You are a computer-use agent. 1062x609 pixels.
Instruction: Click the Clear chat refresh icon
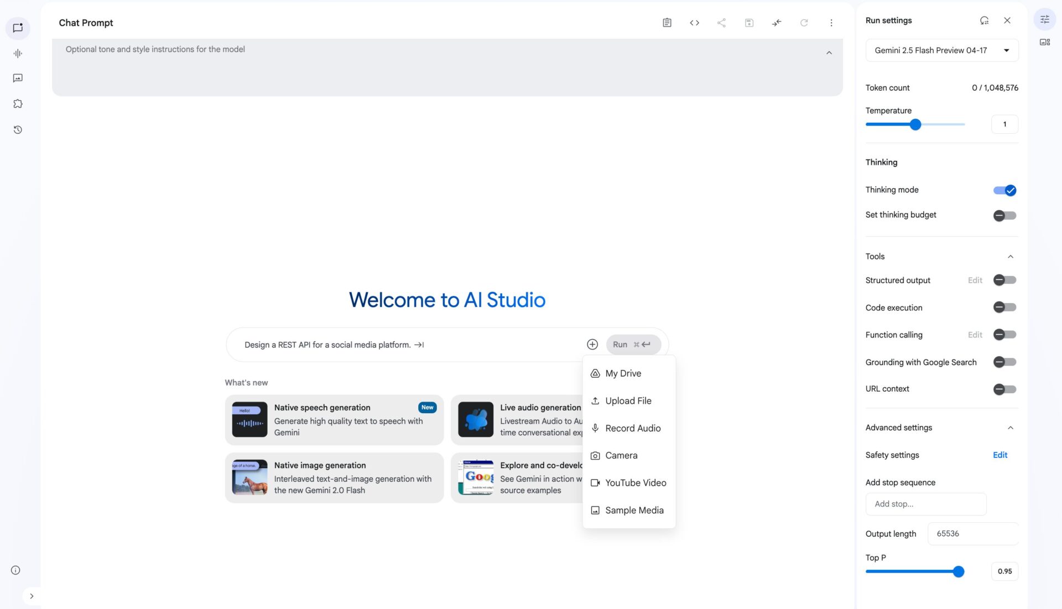[804, 23]
